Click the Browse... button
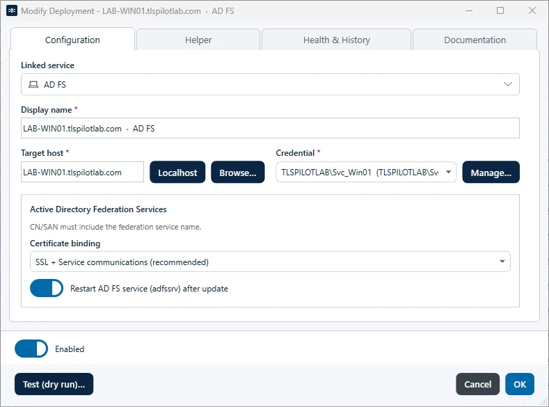The height and width of the screenshot is (407, 549). point(238,172)
